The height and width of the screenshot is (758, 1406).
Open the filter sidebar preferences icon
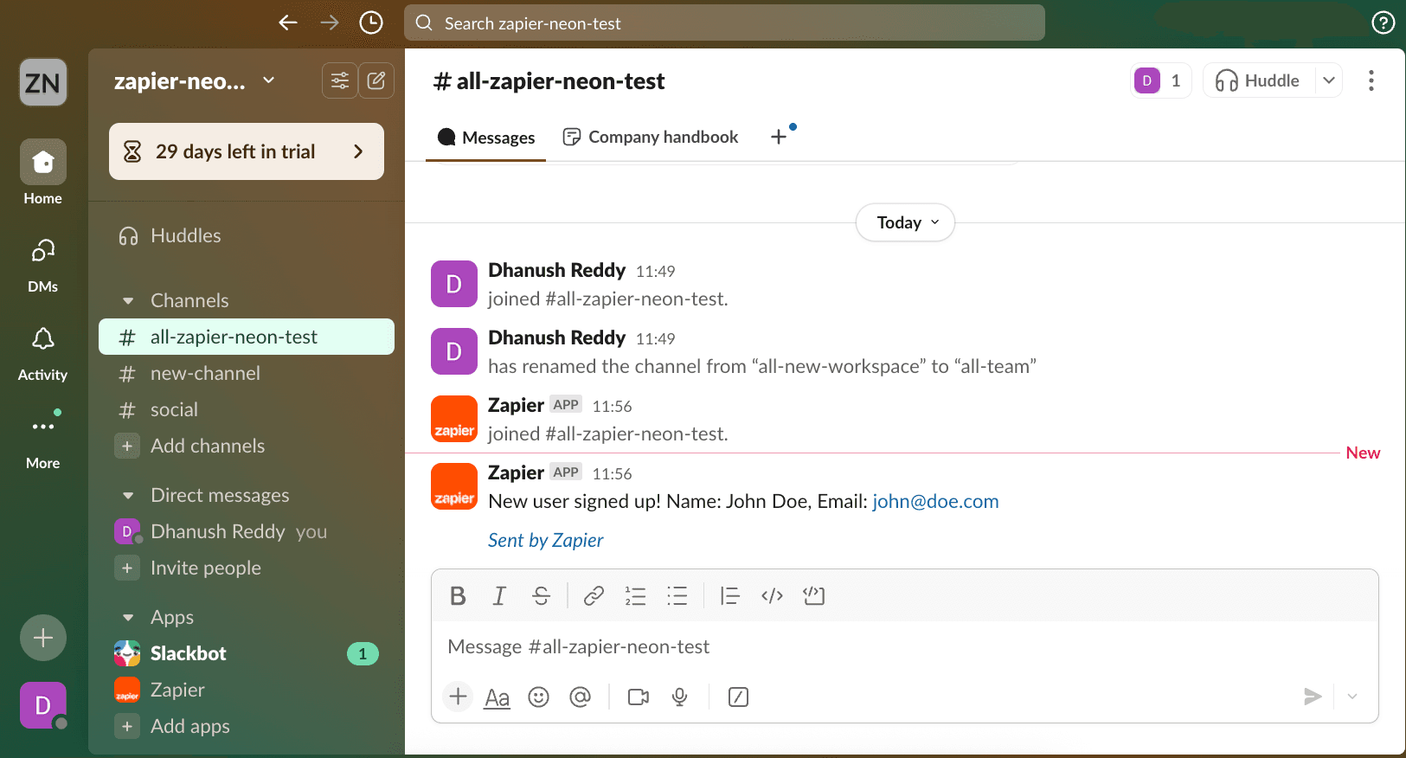click(340, 80)
